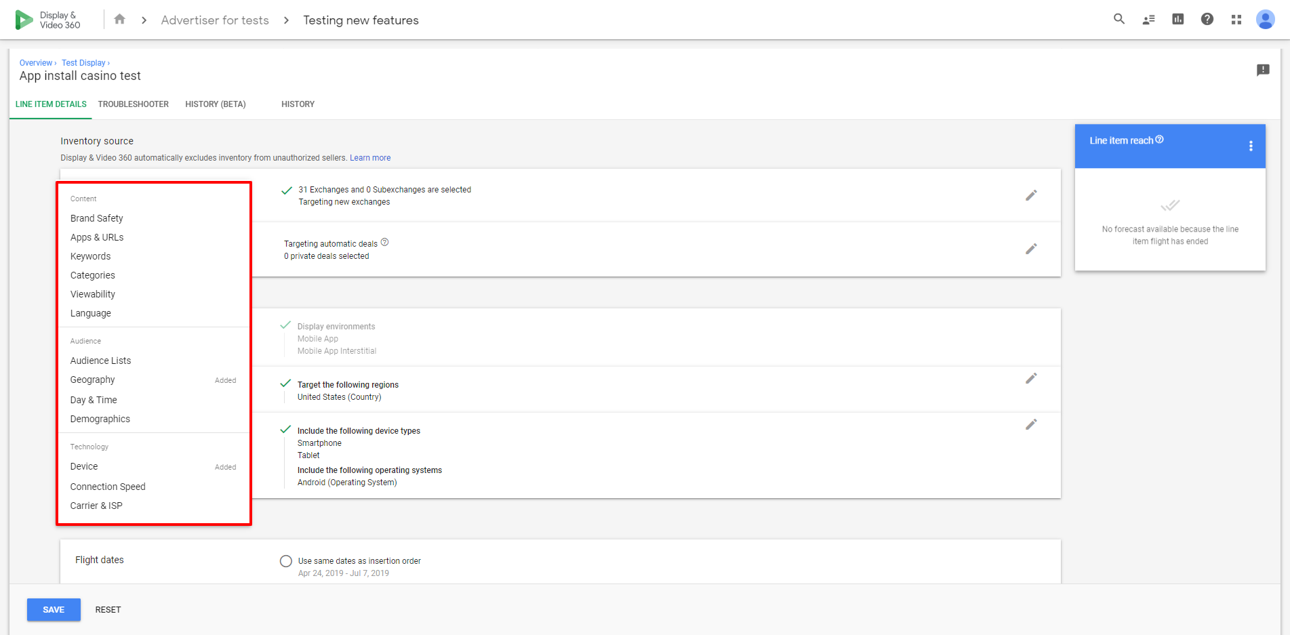Edit the targeted regions geography row
Viewport: 1290px width, 635px height.
(x=1030, y=378)
